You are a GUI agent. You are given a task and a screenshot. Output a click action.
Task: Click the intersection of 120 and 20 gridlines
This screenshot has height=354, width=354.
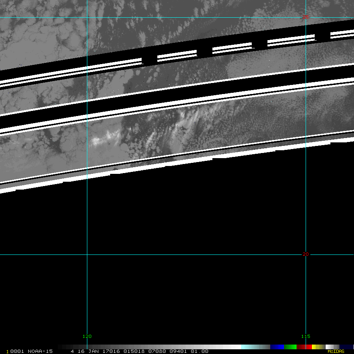pyautogui.click(x=87, y=254)
